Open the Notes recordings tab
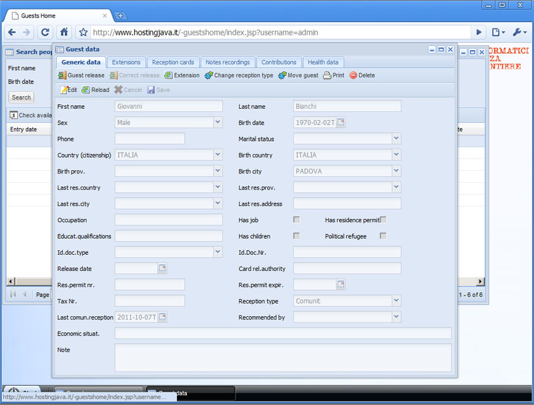 click(228, 62)
